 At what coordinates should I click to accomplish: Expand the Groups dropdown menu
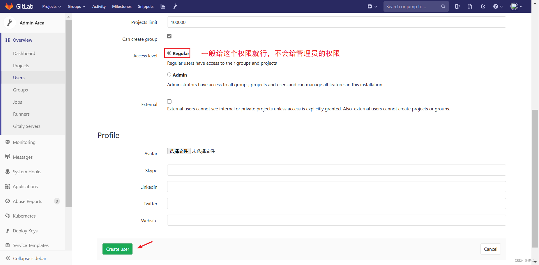pyautogui.click(x=76, y=6)
